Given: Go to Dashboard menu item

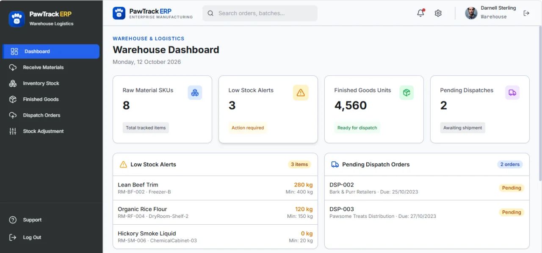Looking at the screenshot, I should tap(51, 51).
